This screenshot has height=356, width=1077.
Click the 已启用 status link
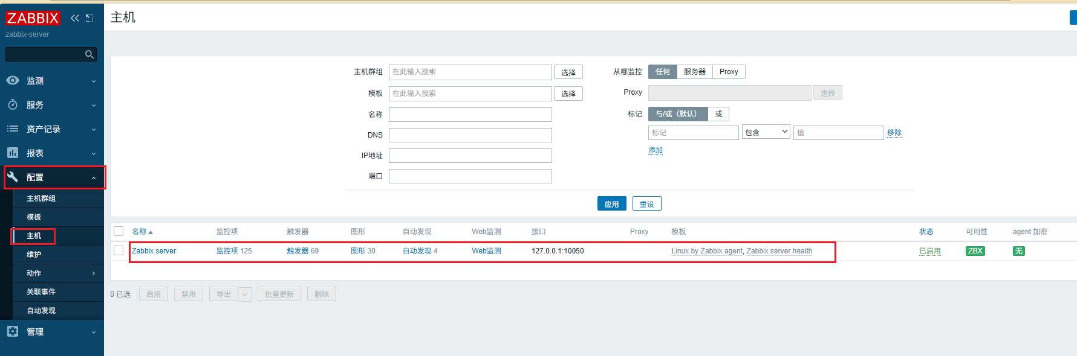[930, 251]
